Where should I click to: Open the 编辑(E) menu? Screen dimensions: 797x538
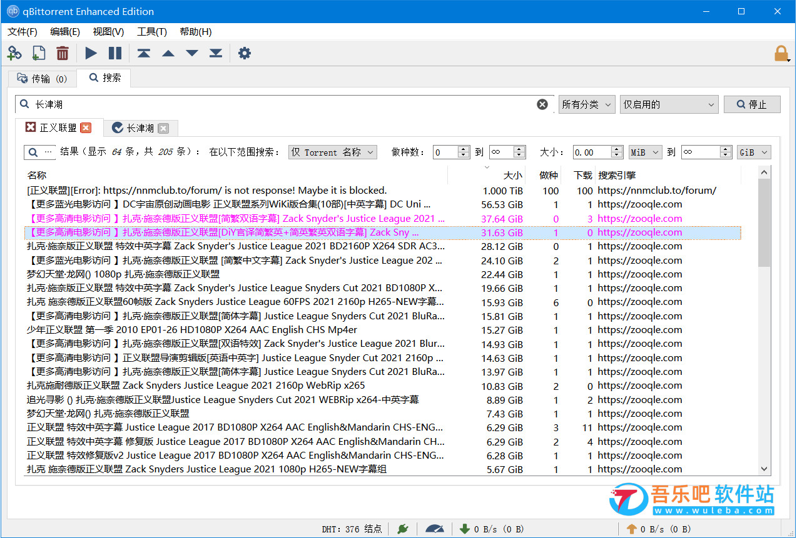(x=65, y=32)
